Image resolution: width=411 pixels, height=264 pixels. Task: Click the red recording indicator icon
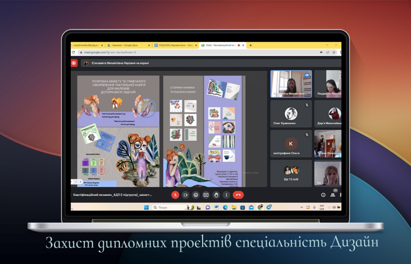(74, 63)
